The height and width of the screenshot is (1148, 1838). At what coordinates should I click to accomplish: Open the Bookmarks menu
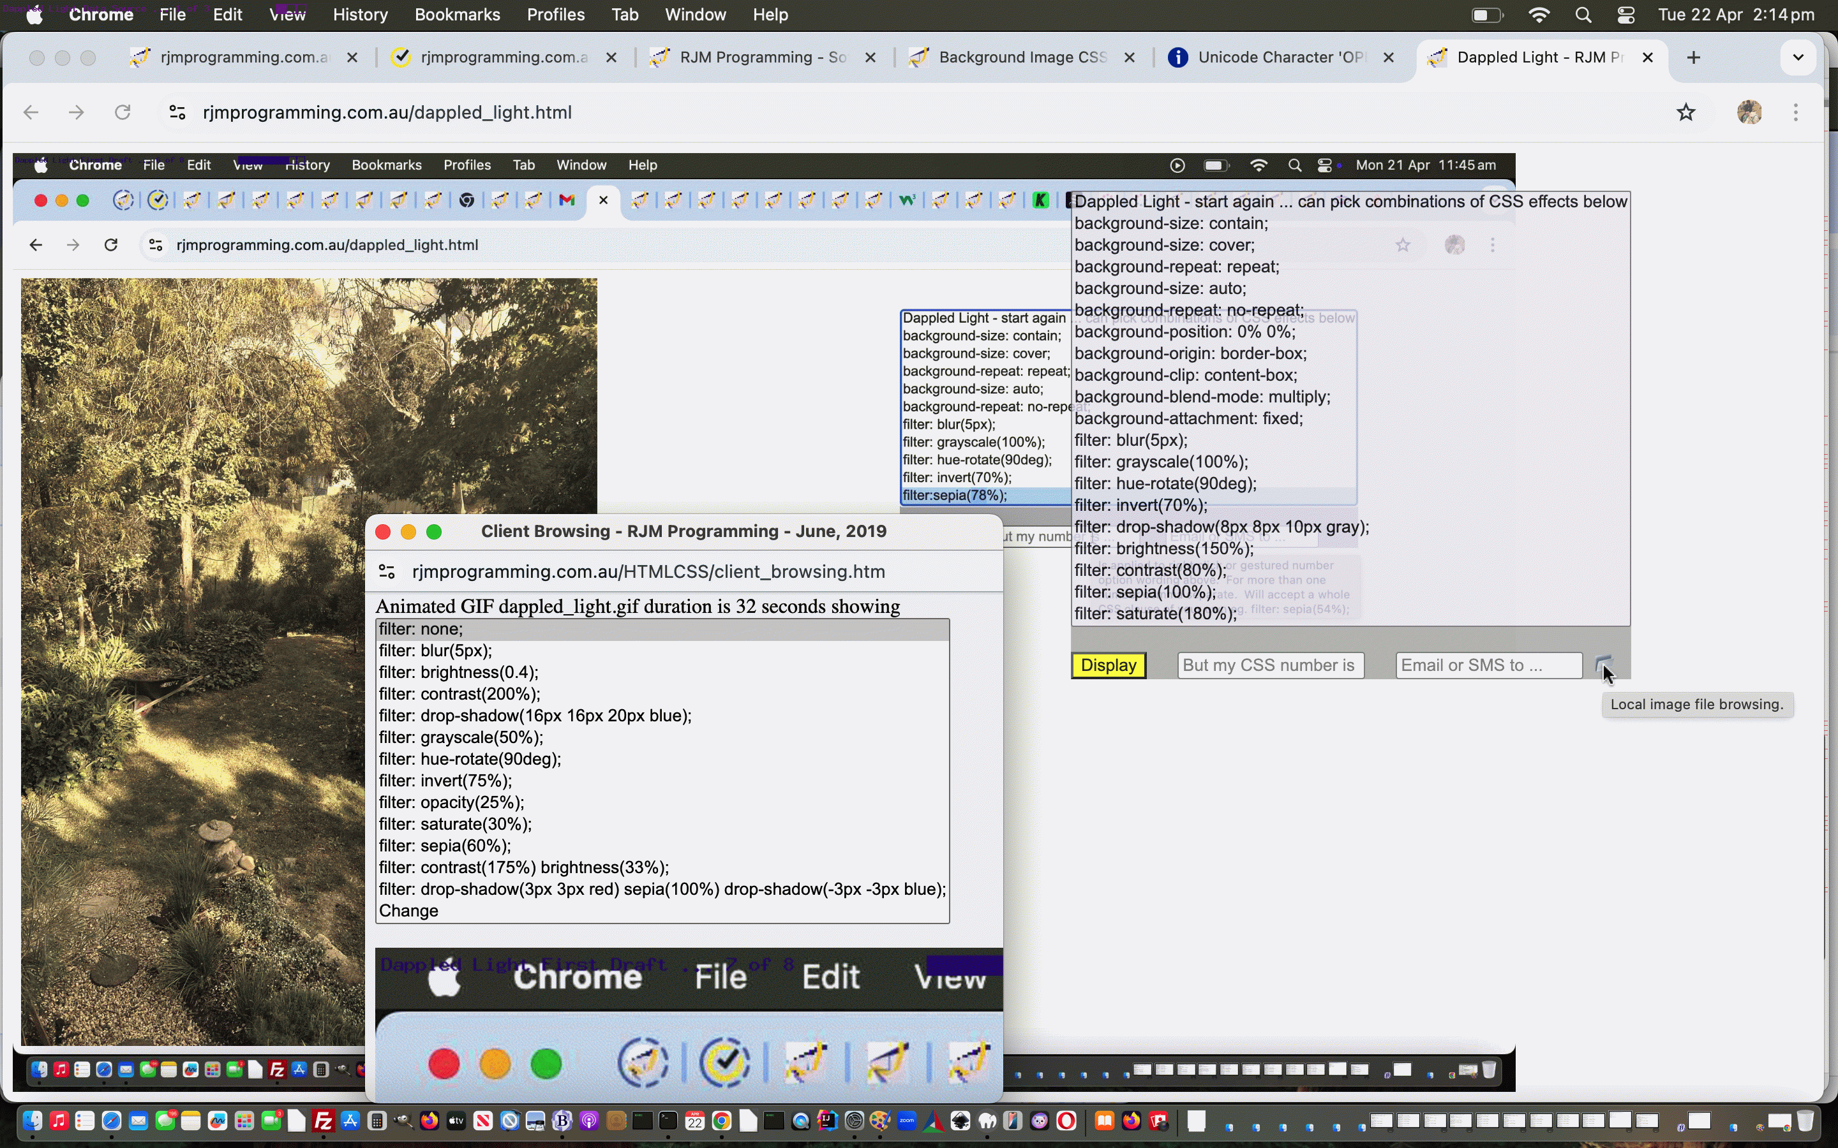click(457, 15)
